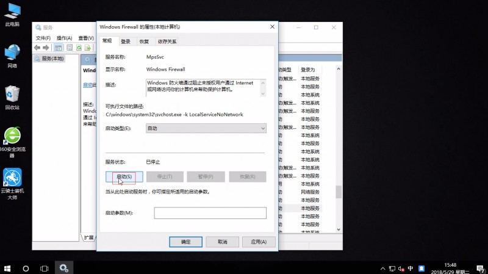This screenshot has height=274, width=488.
Task: Click the 启动 link in the Services detail pane
Action: [87, 85]
